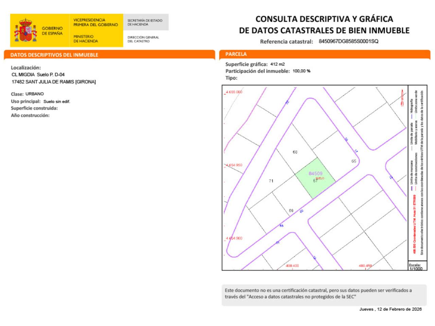The width and height of the screenshot is (435, 326).
Task: Click the orange Parcela section header
Action: (x=236, y=54)
